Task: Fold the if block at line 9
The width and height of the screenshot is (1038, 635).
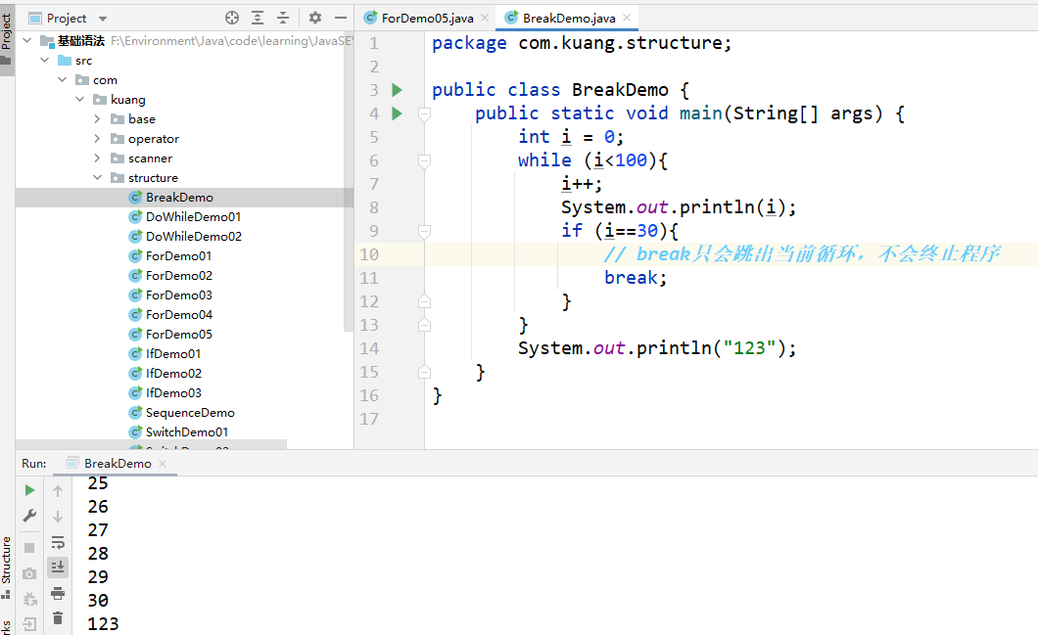Action: point(424,232)
